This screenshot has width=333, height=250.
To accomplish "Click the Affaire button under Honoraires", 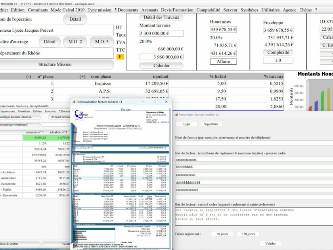I will [x=223, y=62].
